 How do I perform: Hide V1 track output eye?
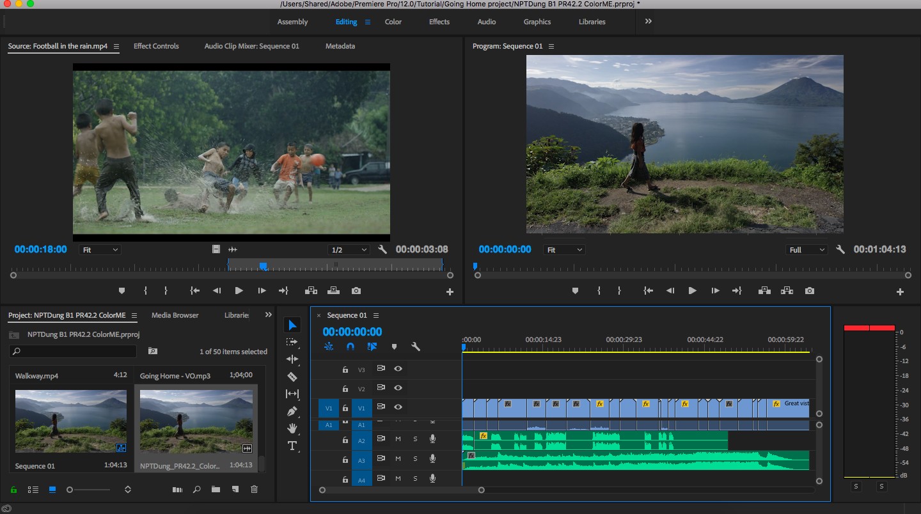pos(398,407)
